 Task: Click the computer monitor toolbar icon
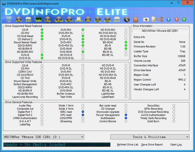[9, 19]
